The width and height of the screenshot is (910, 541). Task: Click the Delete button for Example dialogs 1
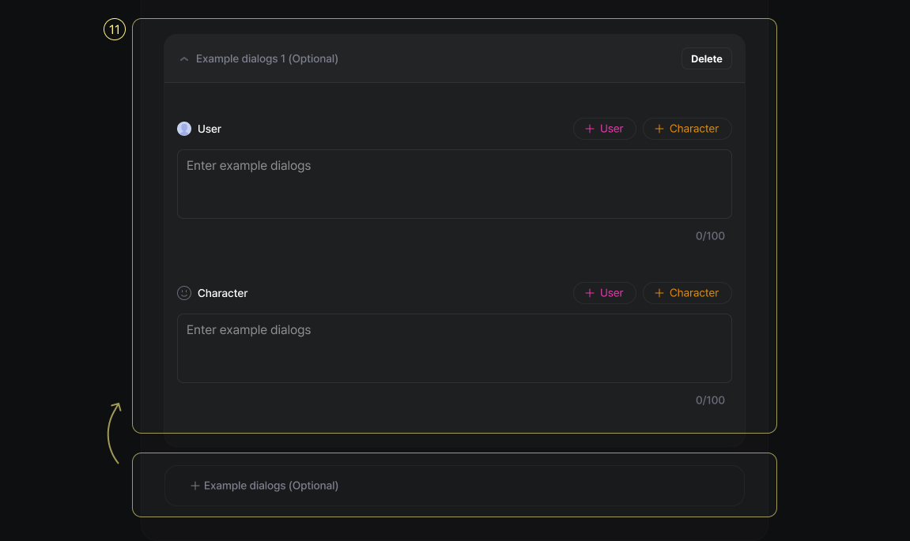(x=706, y=58)
